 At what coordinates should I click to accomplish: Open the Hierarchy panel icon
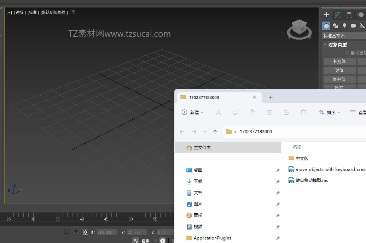click(349, 14)
